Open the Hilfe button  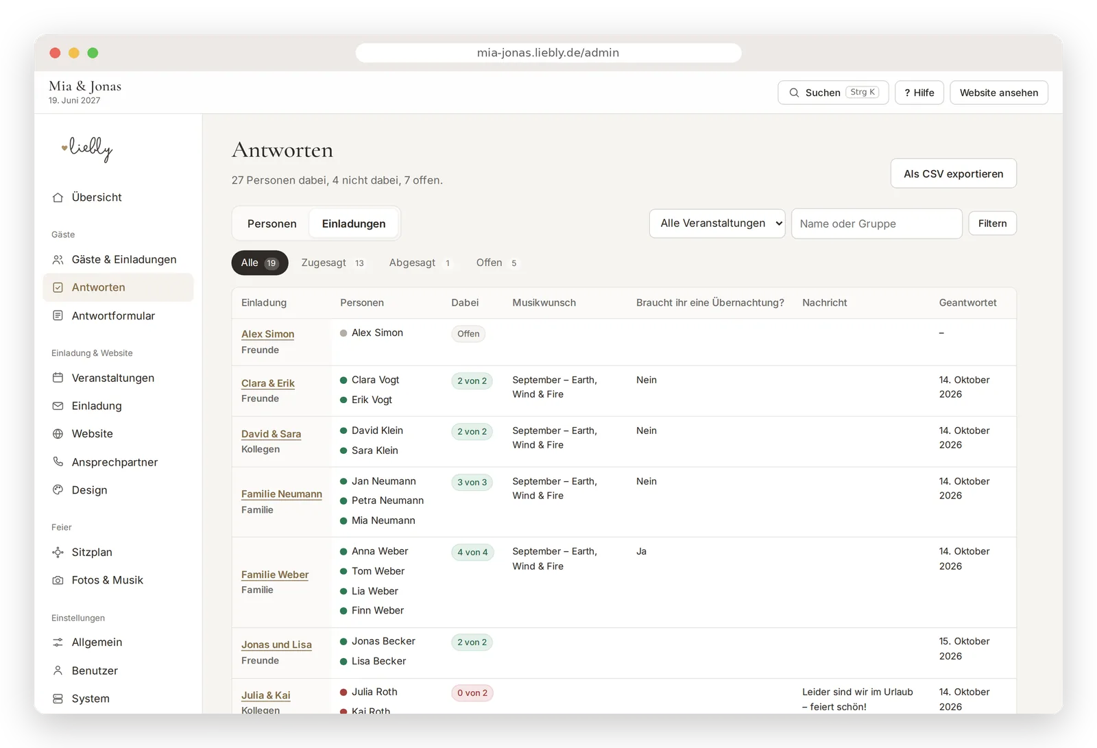(x=919, y=93)
